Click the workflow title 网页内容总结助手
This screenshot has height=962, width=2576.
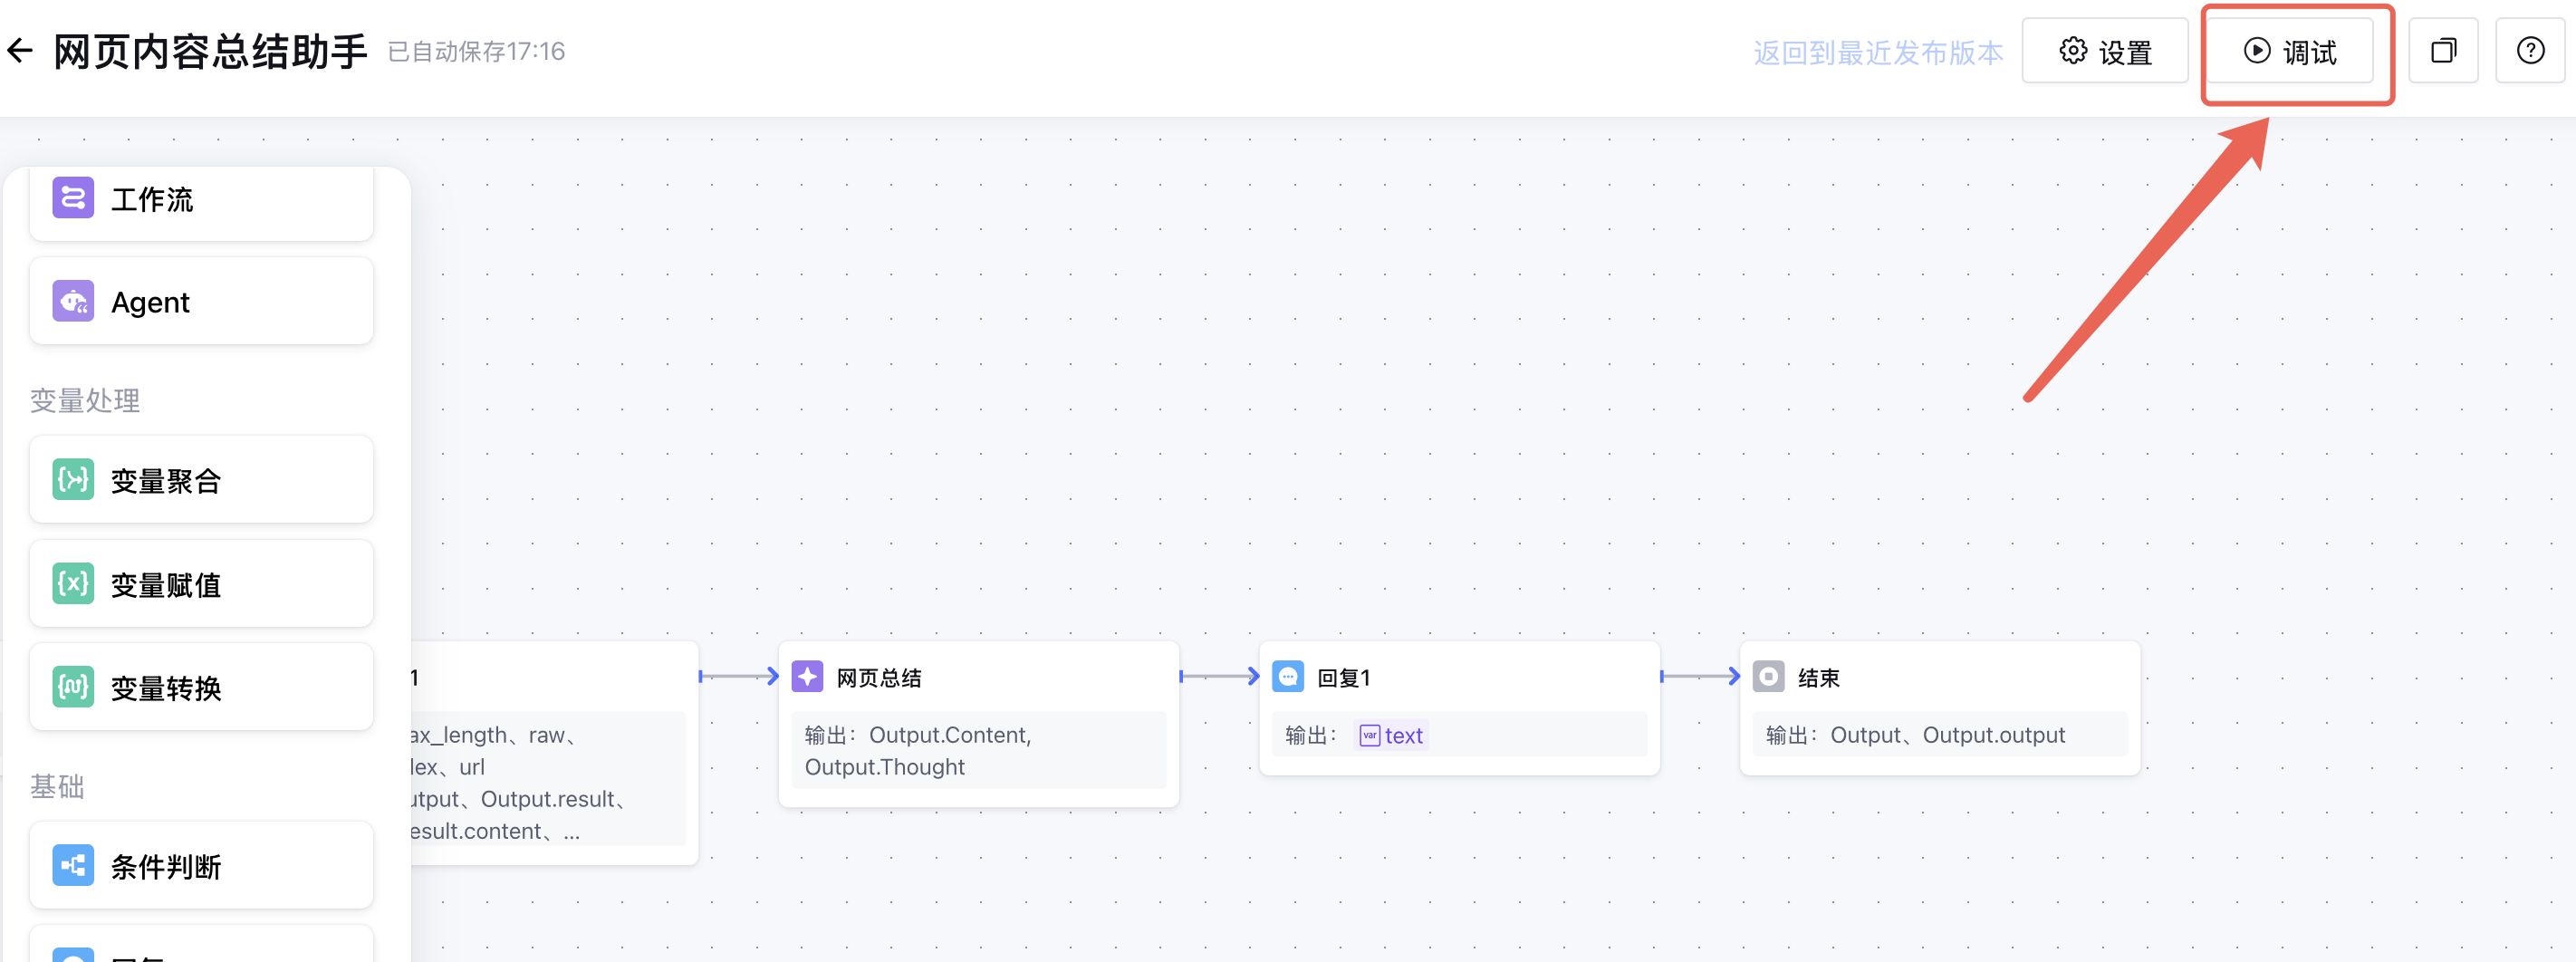210,51
